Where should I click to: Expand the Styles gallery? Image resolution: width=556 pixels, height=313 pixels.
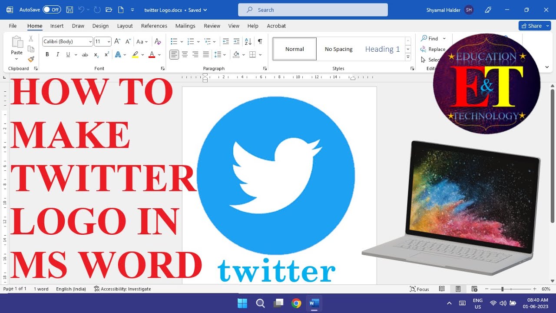click(x=408, y=57)
